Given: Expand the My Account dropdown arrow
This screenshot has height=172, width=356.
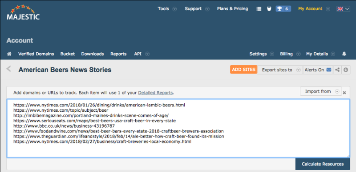Looking at the screenshot, I should (x=328, y=9).
